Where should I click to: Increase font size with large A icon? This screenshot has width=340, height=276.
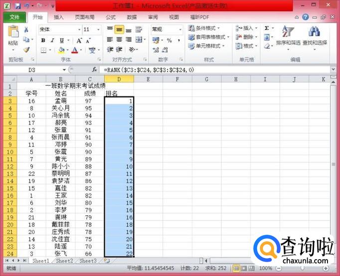(79, 40)
